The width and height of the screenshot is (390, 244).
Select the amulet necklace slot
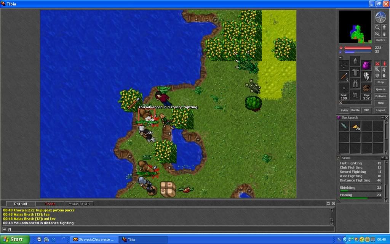point(344,66)
